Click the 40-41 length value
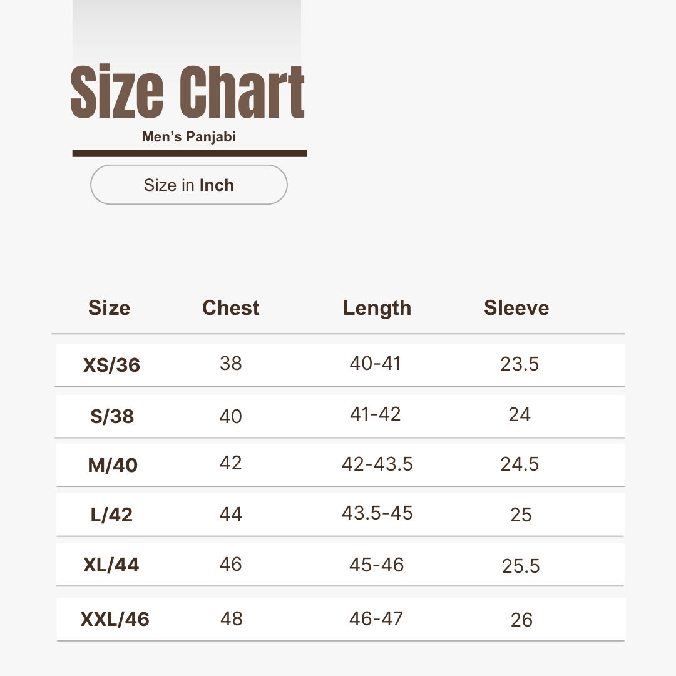The height and width of the screenshot is (676, 676). [x=375, y=364]
